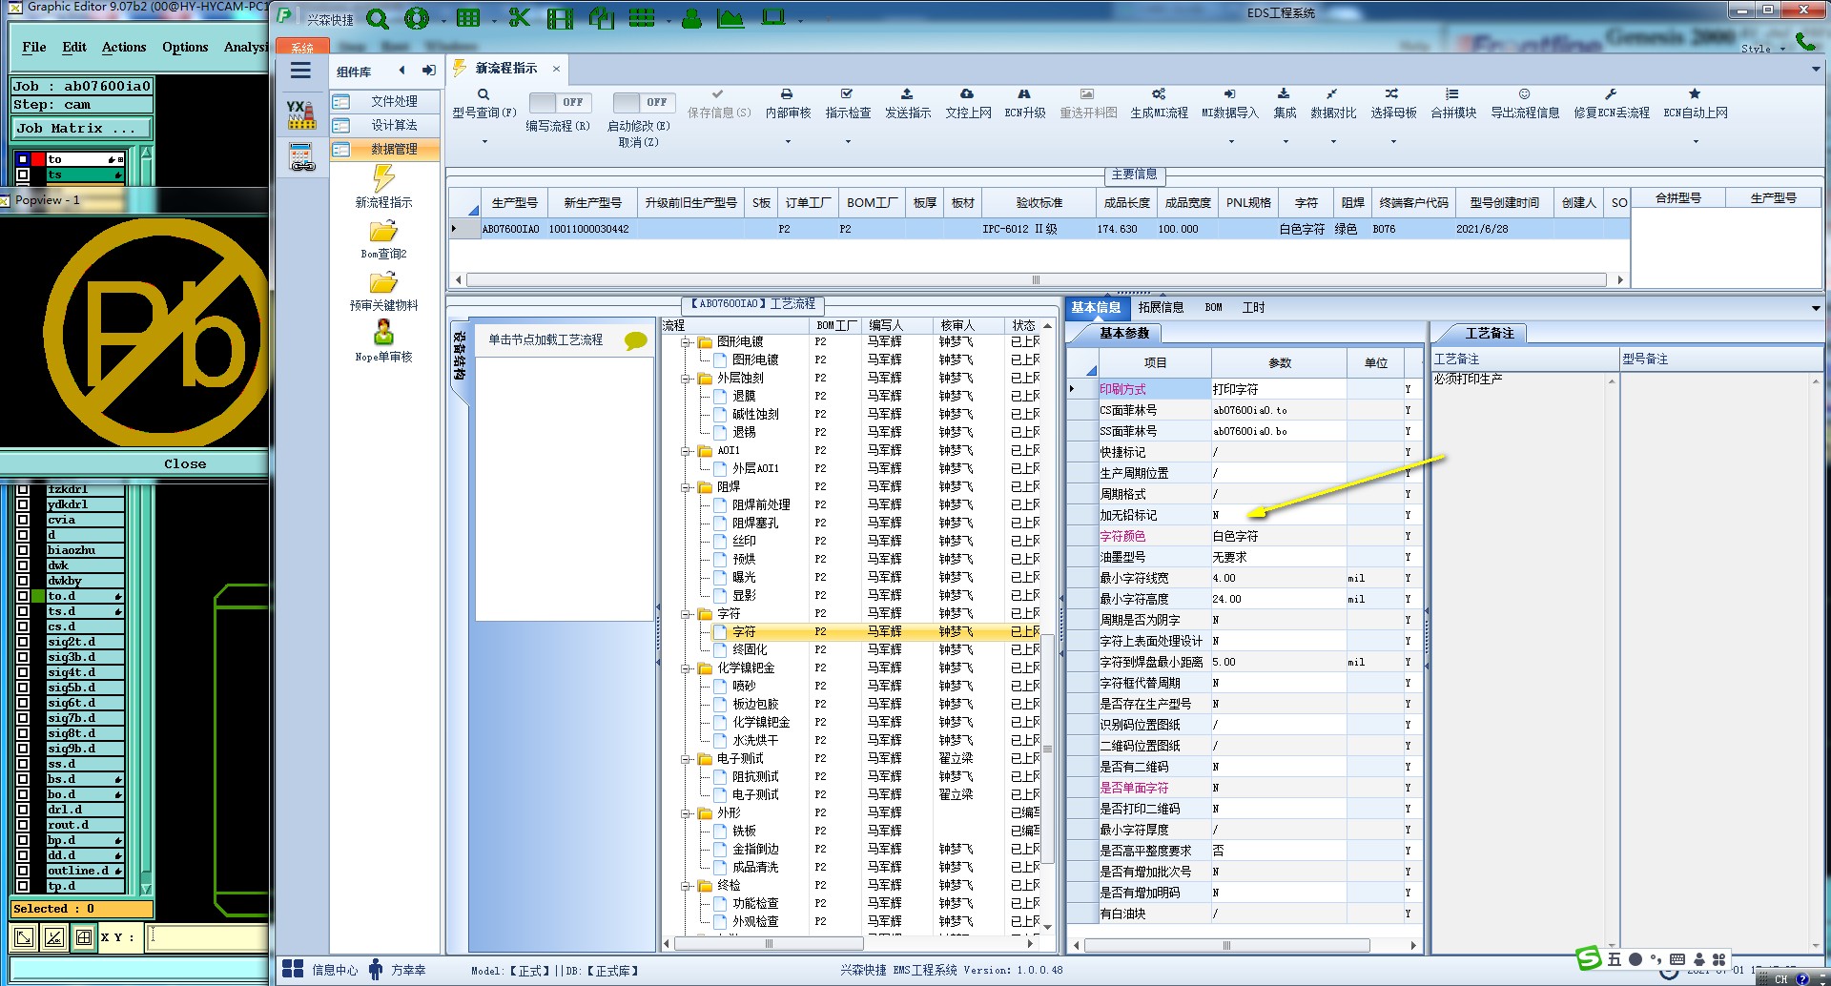Click the green scissors cut icon
This screenshot has width=1831, height=986.
519,18
